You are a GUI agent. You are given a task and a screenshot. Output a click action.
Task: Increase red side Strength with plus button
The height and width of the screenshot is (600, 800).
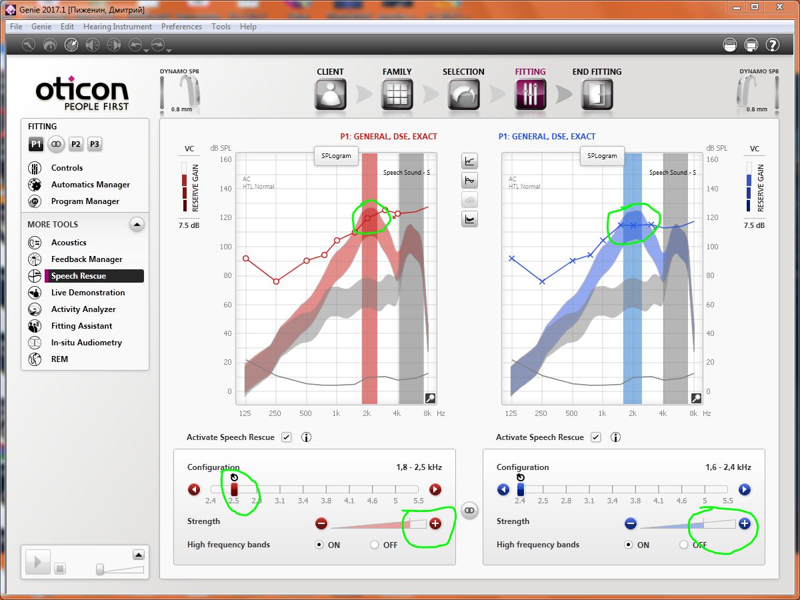pyautogui.click(x=435, y=524)
